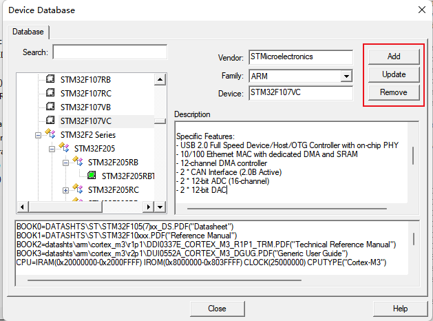Image resolution: width=433 pixels, height=321 pixels.
Task: Collapse the STM32F2 Series tree node
Action: (x=39, y=134)
